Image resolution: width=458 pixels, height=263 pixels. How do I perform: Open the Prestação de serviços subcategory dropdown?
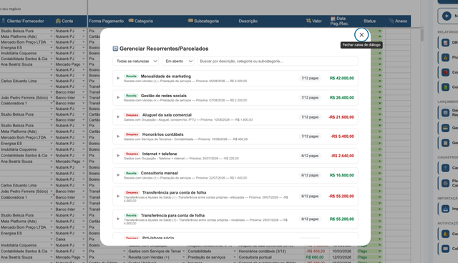click(x=235, y=257)
